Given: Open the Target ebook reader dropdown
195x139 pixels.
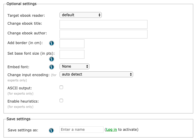Looking at the screenshot, I should click(81, 15).
